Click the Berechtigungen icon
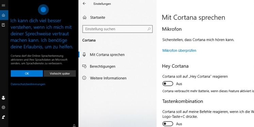Image resolution: width=254 pixels, height=127 pixels. point(84,66)
